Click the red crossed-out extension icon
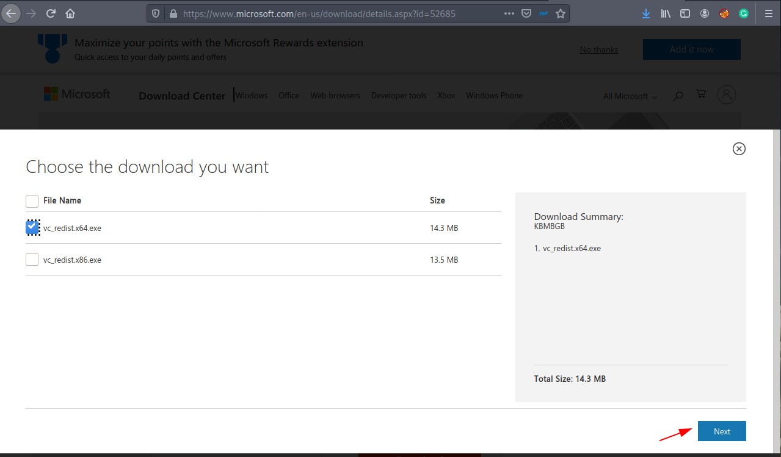 (x=724, y=13)
